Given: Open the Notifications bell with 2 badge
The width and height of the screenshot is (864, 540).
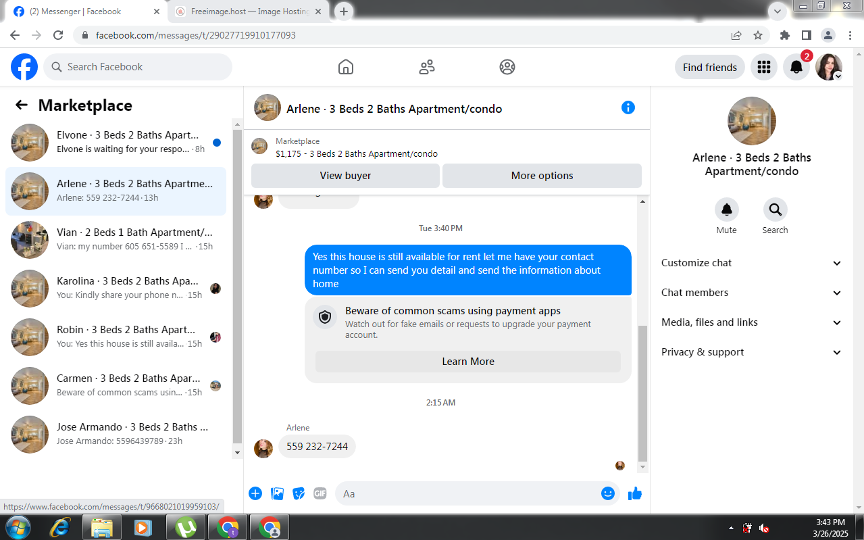Looking at the screenshot, I should point(796,67).
